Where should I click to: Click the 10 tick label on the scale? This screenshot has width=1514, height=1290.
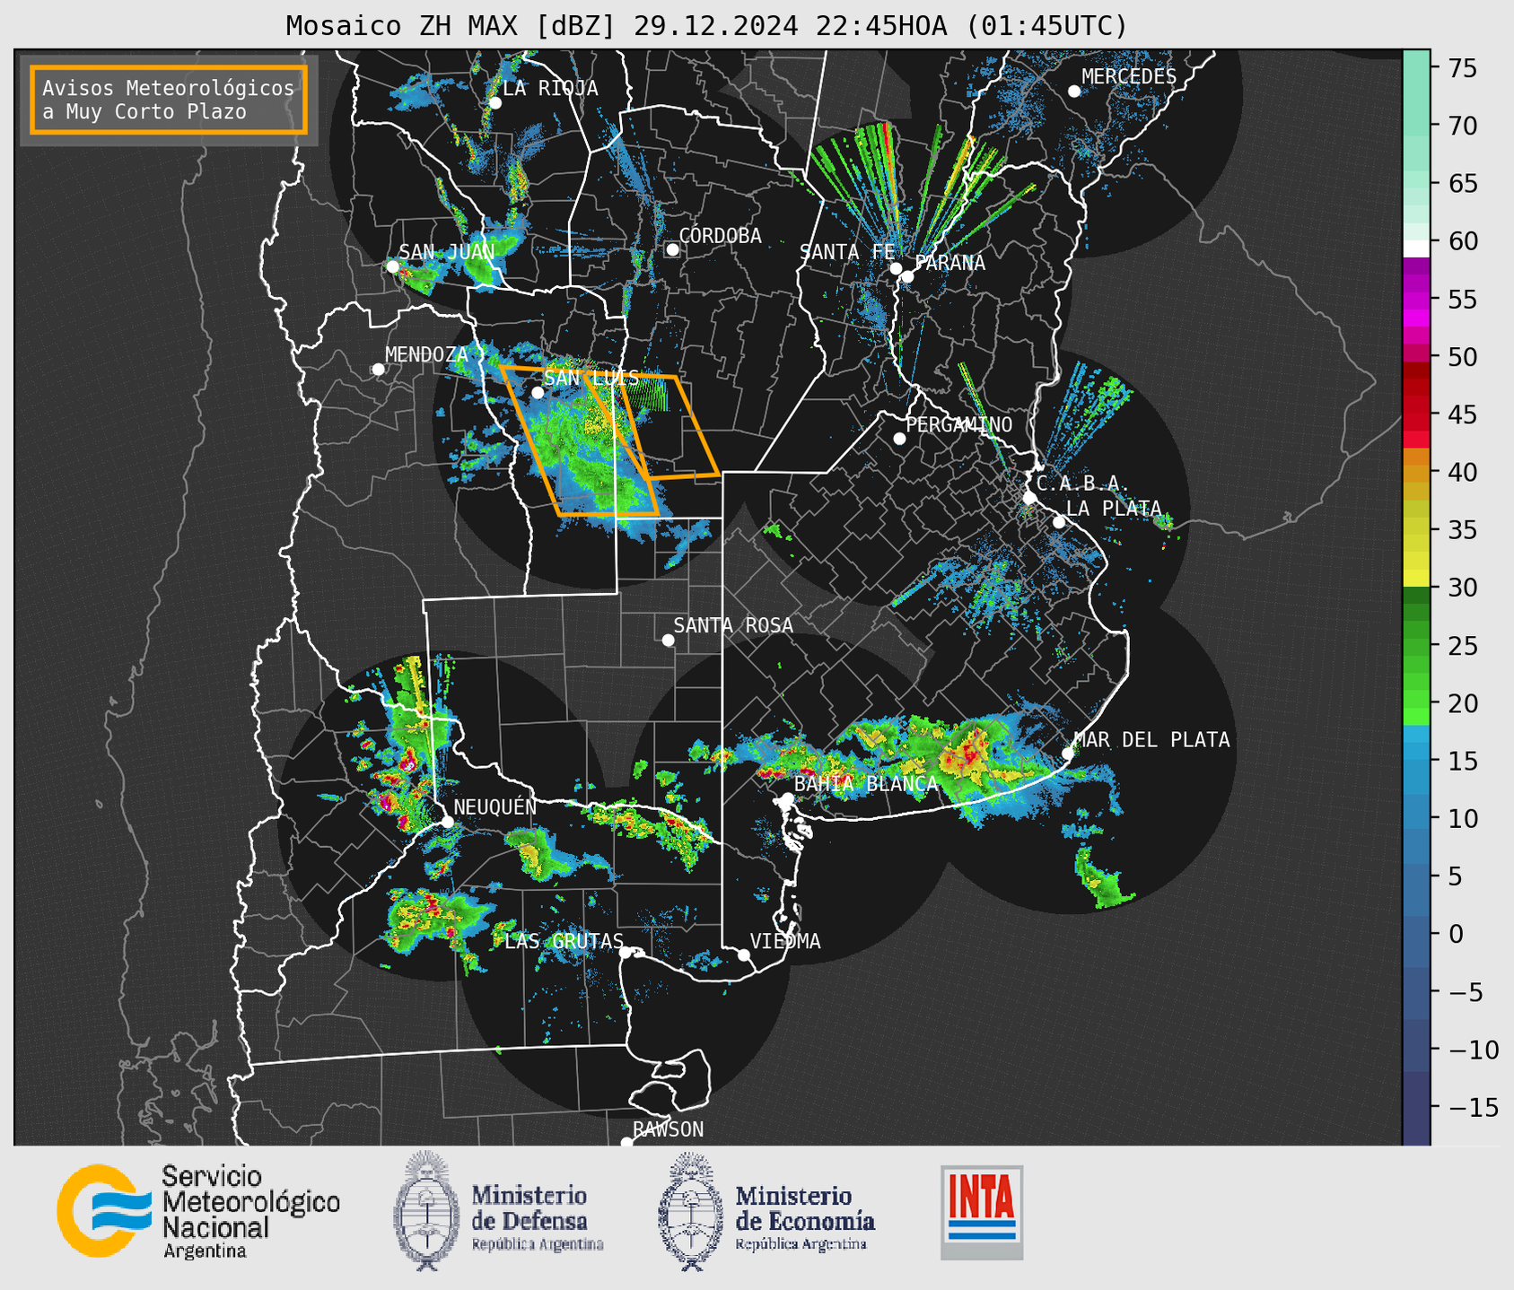(x=1463, y=819)
